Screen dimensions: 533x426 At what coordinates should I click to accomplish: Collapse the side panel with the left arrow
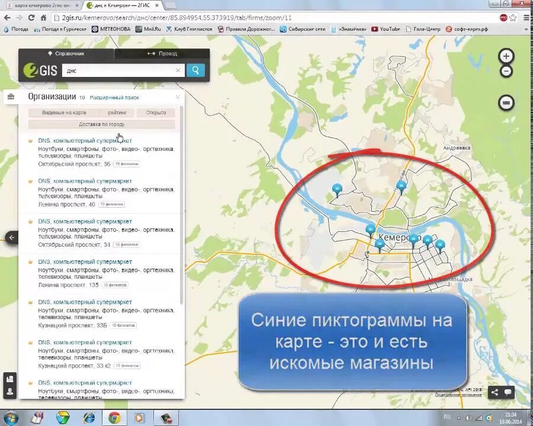pos(12,237)
